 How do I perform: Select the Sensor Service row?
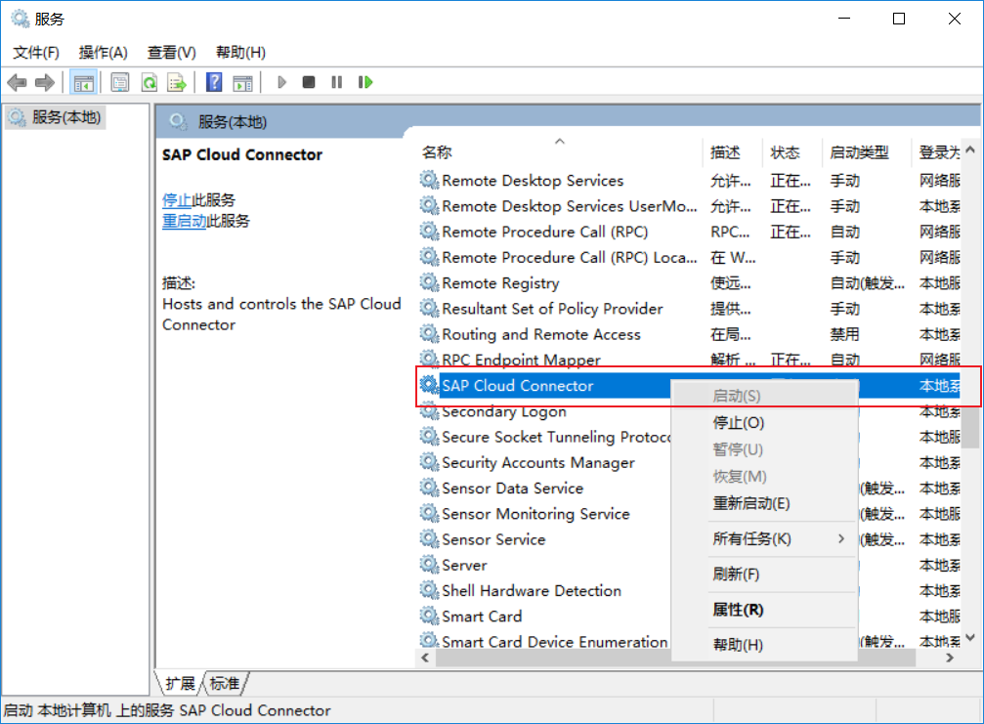(544, 539)
